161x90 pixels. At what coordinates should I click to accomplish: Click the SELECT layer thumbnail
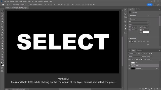tap(133, 65)
